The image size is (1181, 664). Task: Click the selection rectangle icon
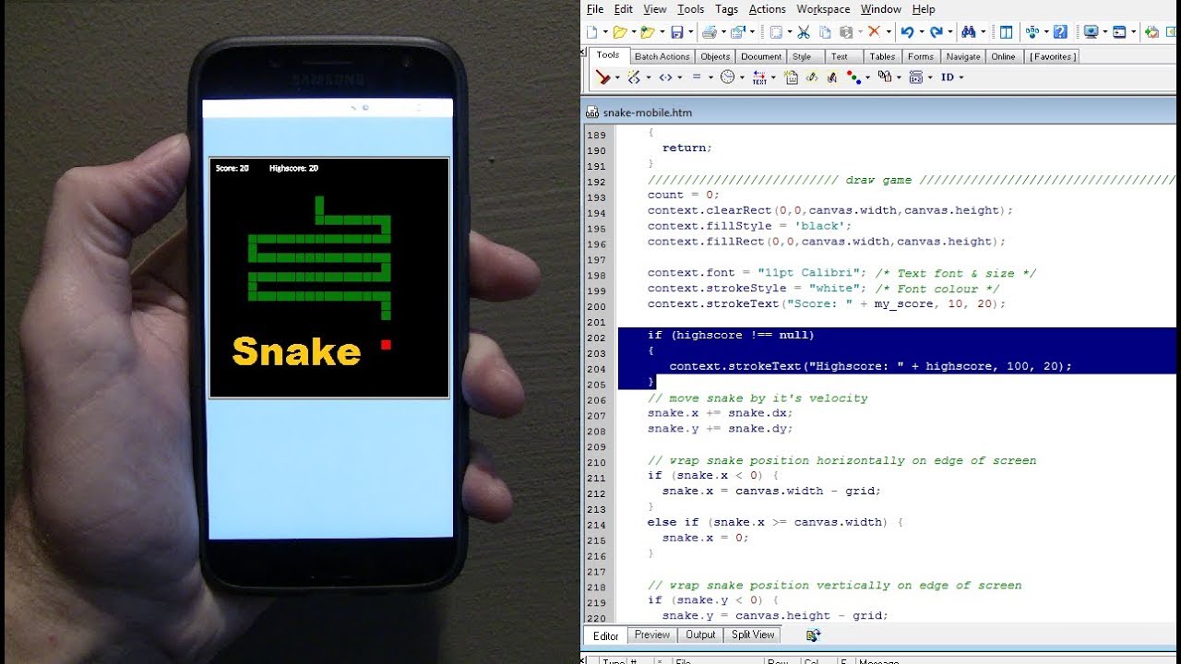click(776, 32)
